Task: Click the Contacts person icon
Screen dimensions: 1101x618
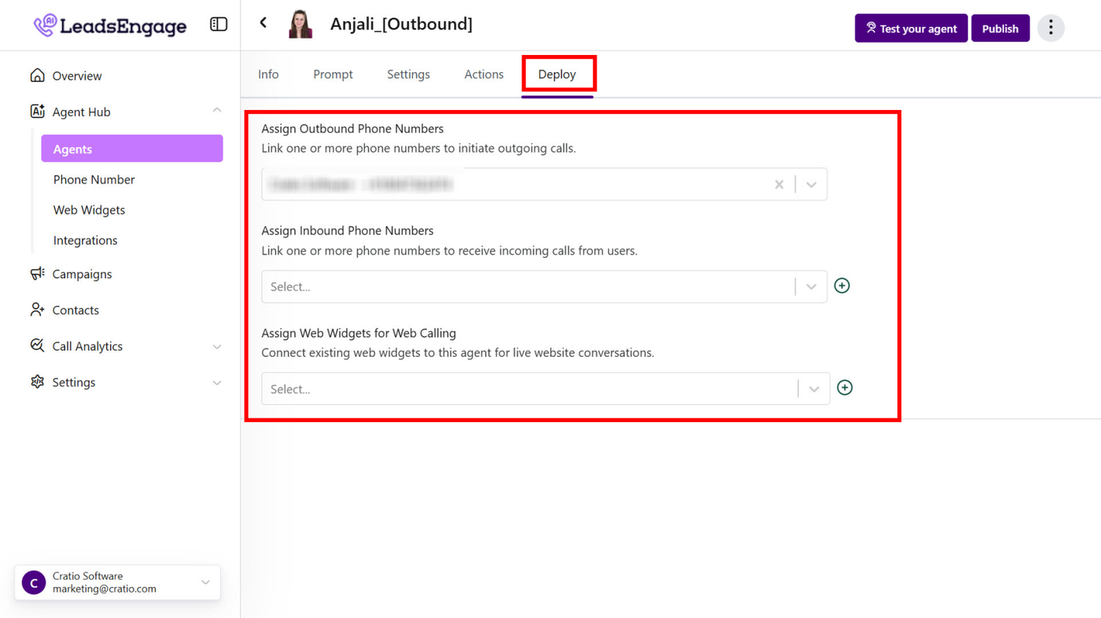Action: tap(37, 309)
